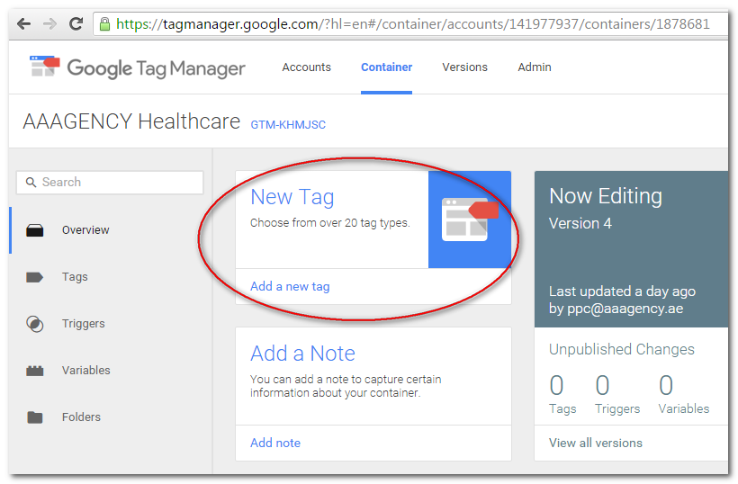This screenshot has height=484, width=738.
Task: Select the Container tab
Action: point(386,67)
